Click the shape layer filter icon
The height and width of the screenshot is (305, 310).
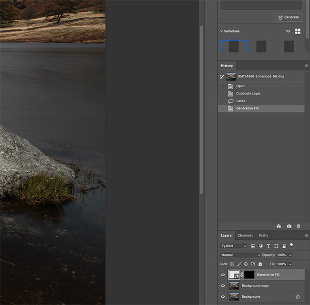pos(276,246)
